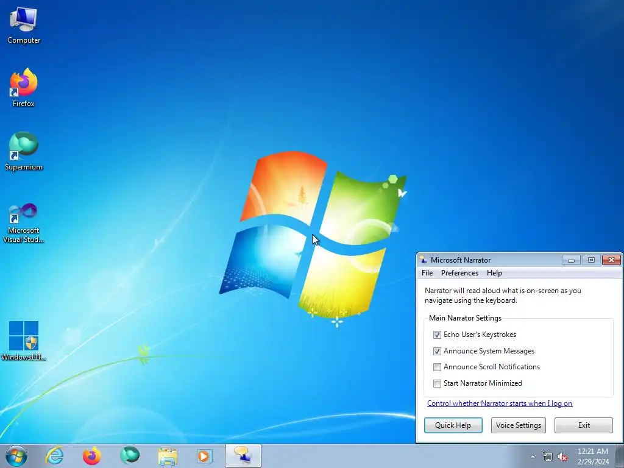
Task: Open the clock showing 12:21 AM
Action: 592,456
